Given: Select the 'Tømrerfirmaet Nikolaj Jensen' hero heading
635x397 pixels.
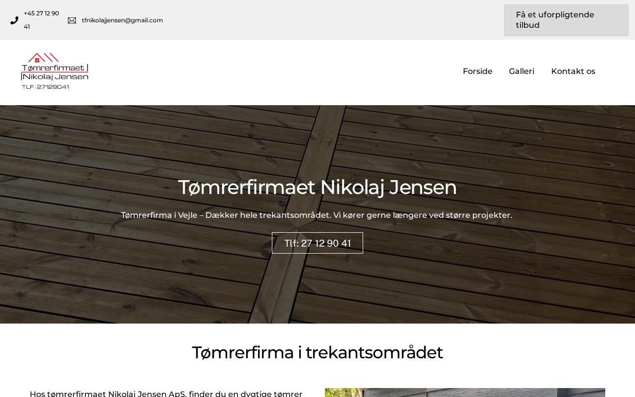Looking at the screenshot, I should (317, 187).
